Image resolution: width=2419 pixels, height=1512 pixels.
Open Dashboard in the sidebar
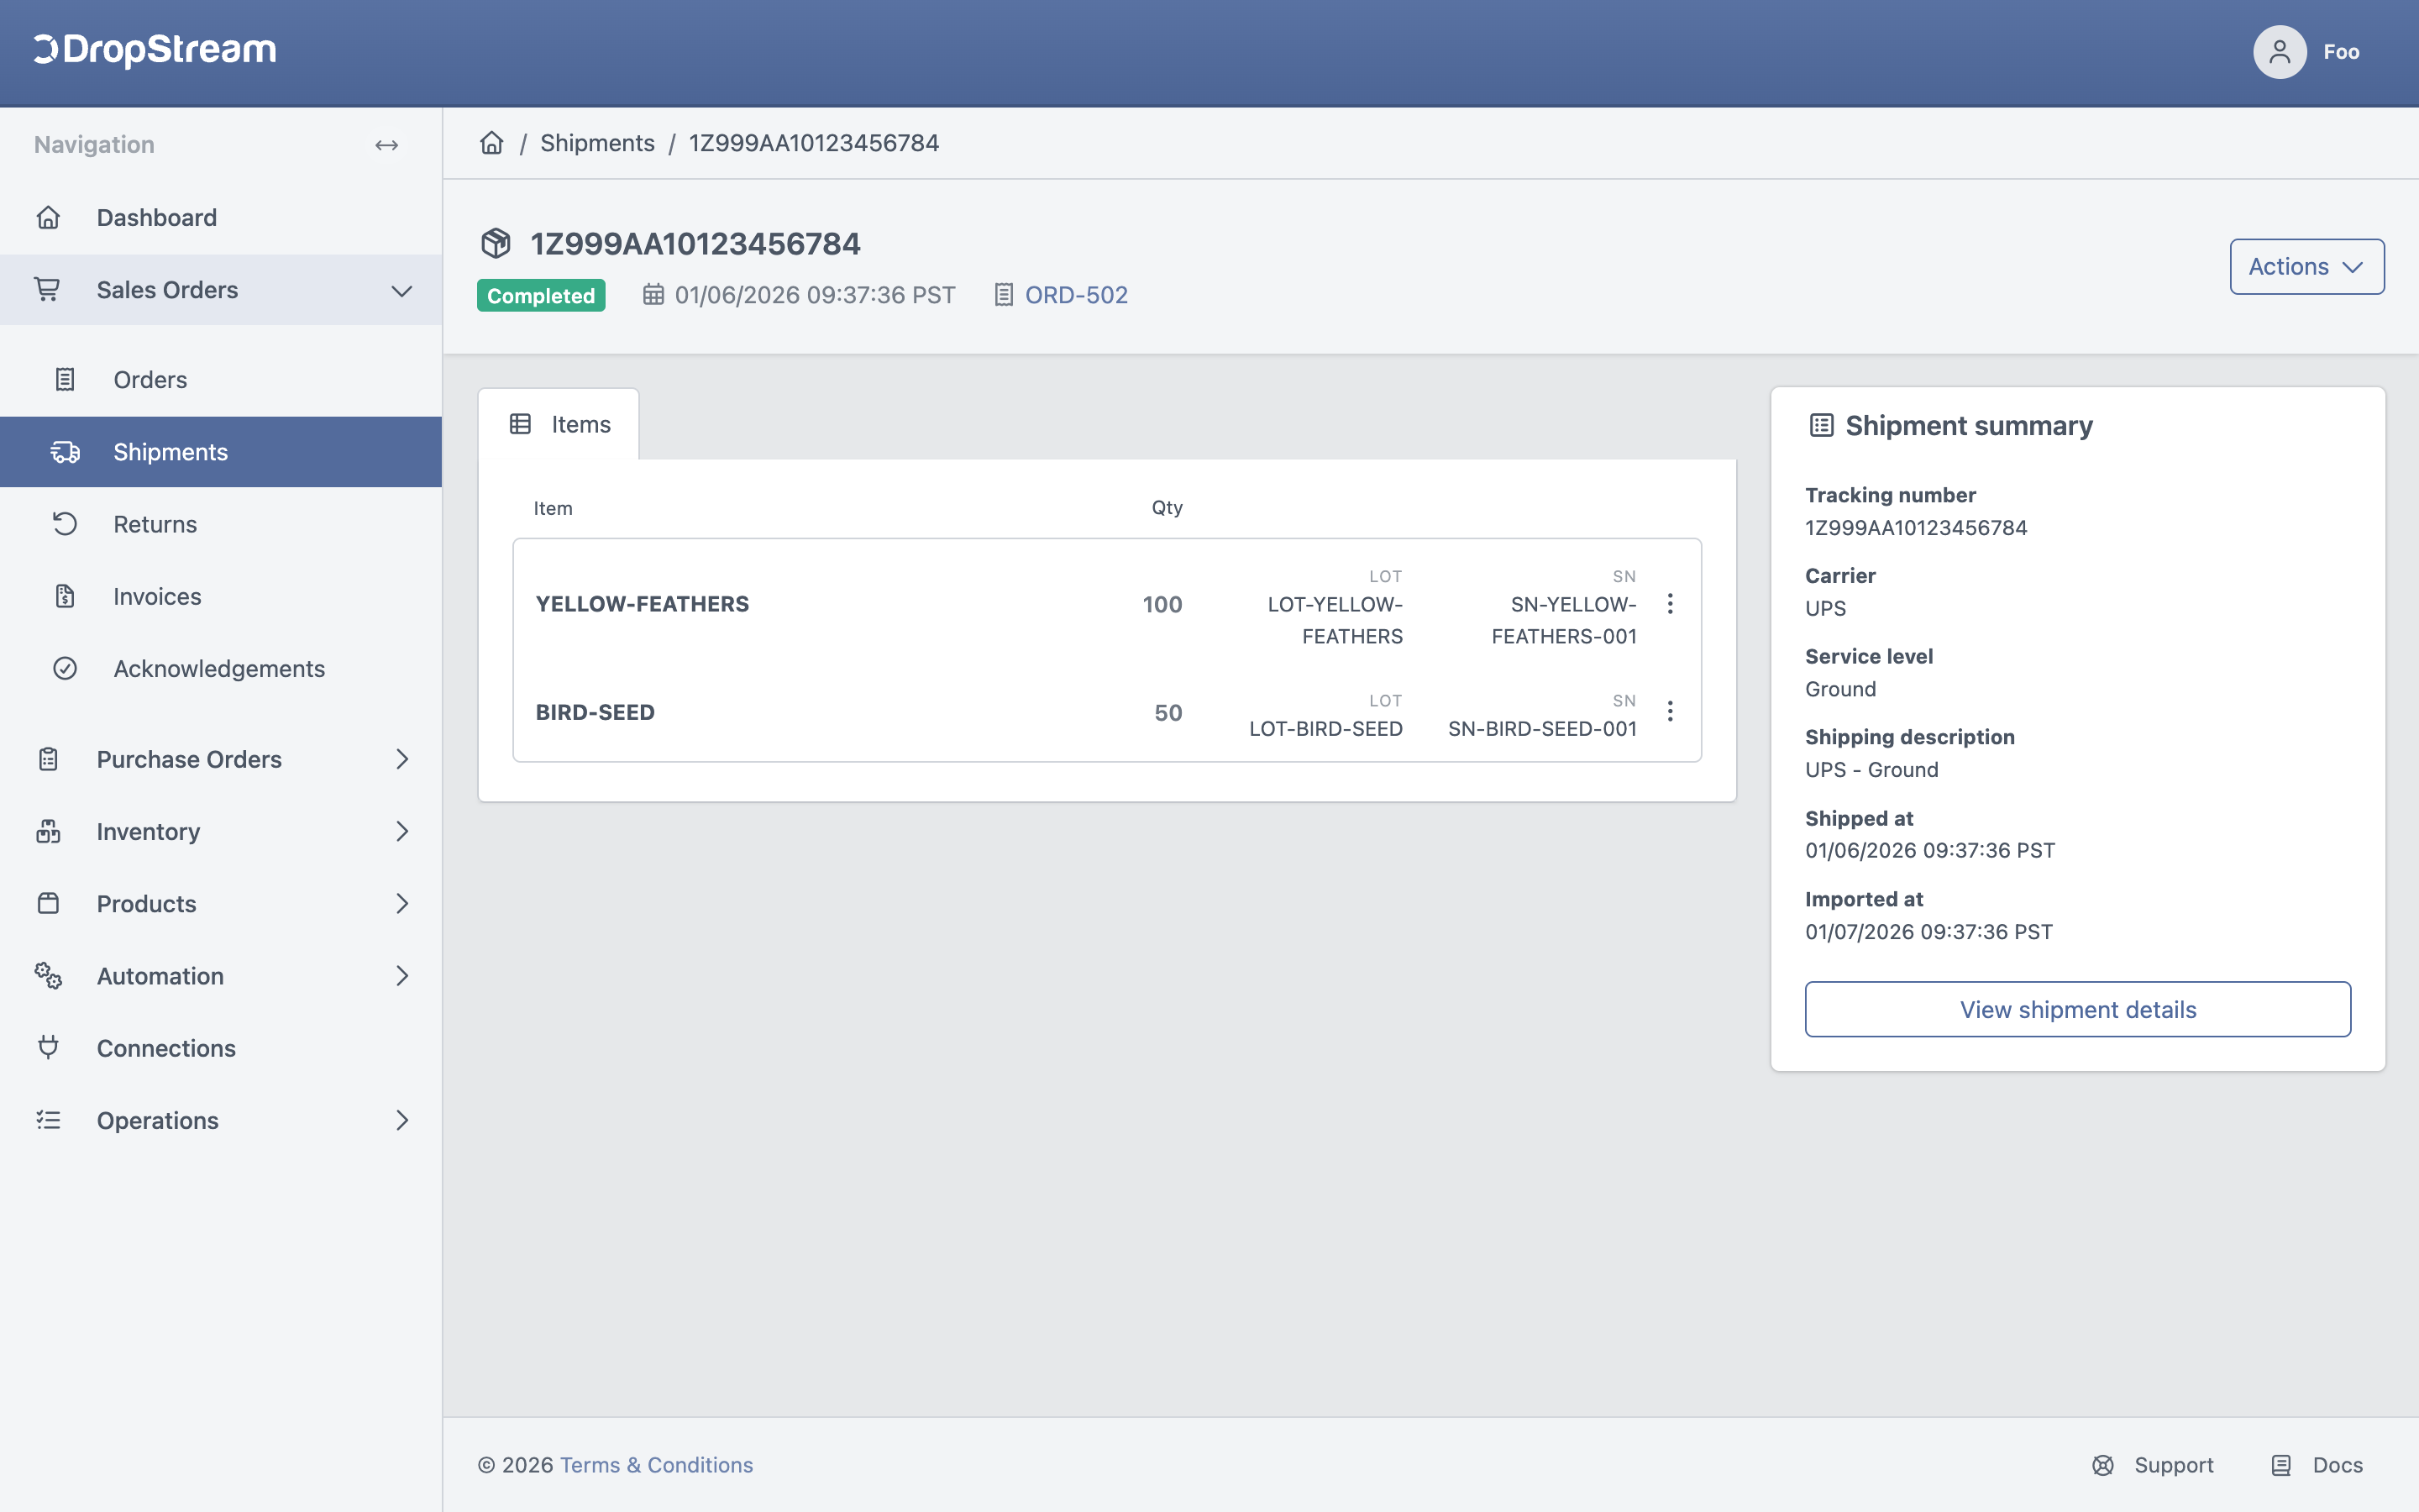(221, 217)
